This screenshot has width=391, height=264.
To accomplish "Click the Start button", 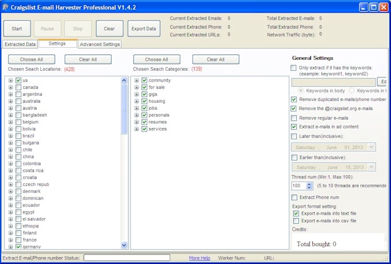I will (x=17, y=29).
